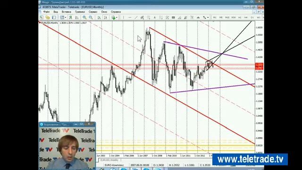Switch chart to M30 timeframe
302x170 pixels.
point(234,17)
